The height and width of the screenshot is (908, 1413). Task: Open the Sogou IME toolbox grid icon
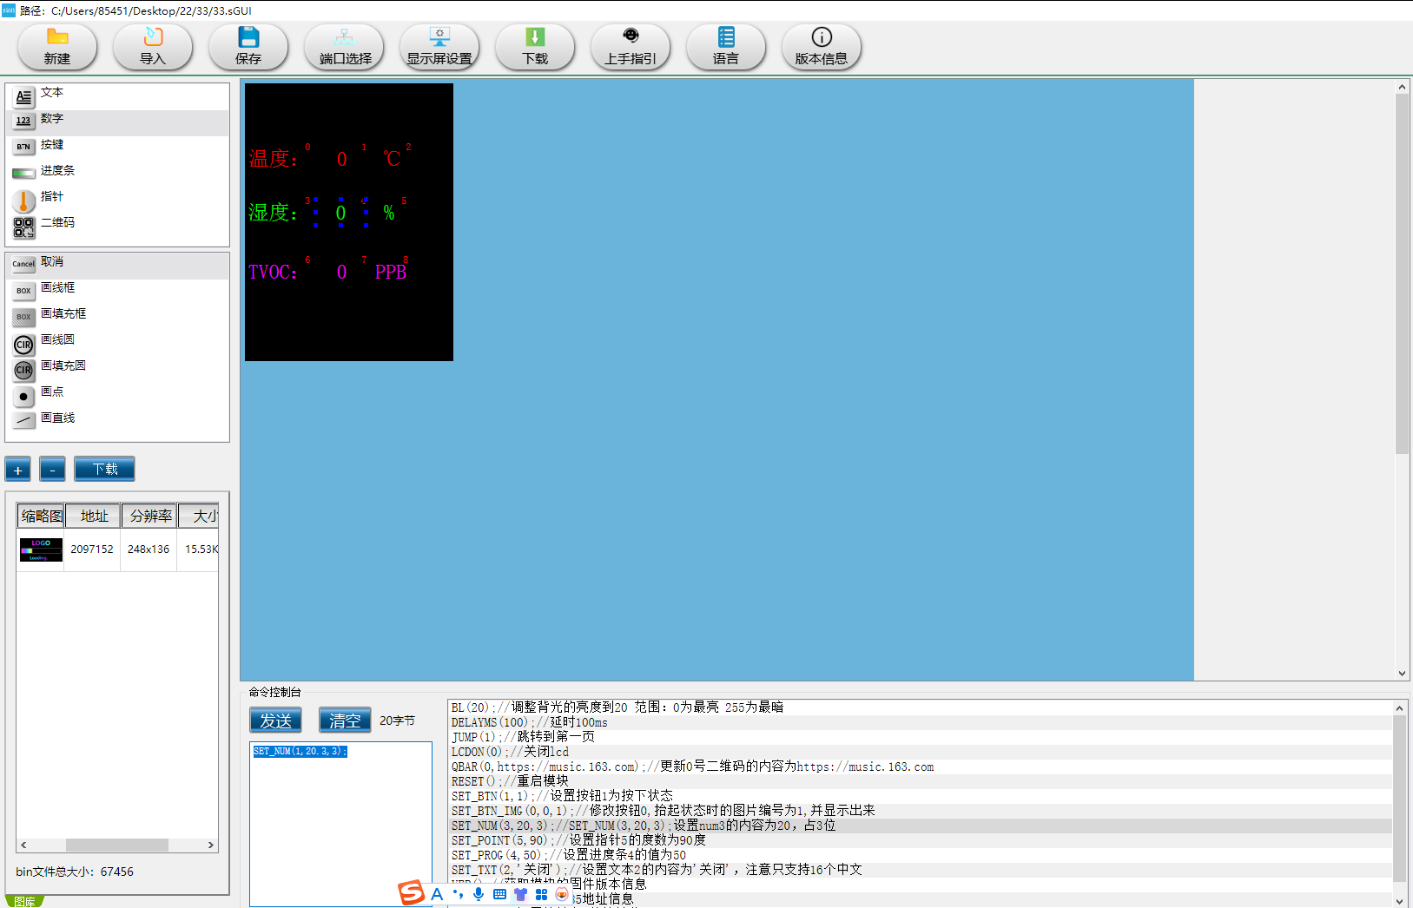coord(541,894)
